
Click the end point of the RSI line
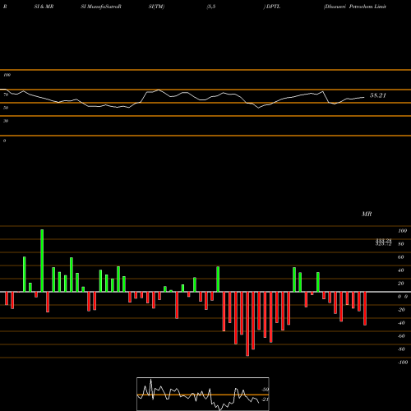[364, 97]
